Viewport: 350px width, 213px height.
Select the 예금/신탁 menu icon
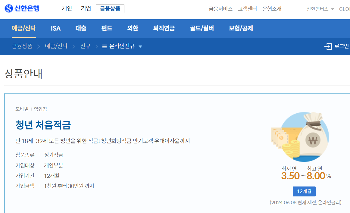point(24,28)
